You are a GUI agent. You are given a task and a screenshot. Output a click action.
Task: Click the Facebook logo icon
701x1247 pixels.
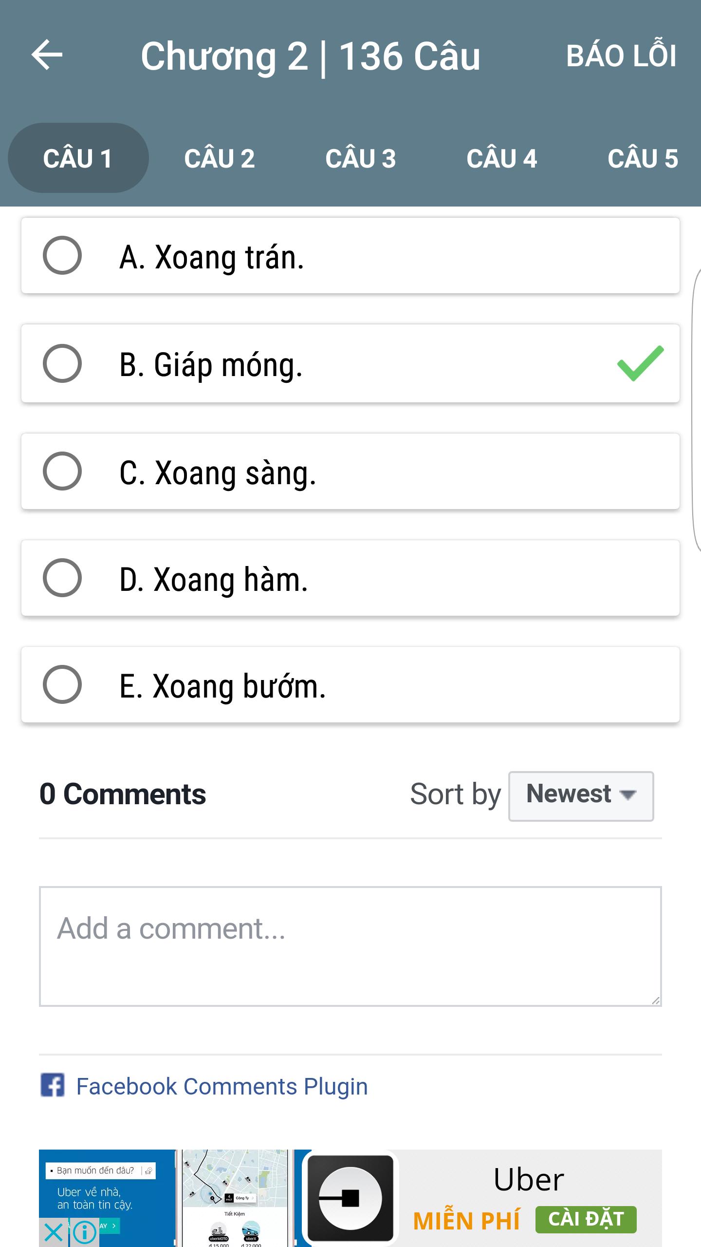[52, 1085]
